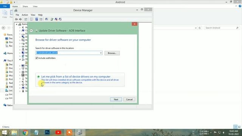The height and width of the screenshot is (136, 242).
Task: Switch to the Explorer Share tab
Action: 25,6
